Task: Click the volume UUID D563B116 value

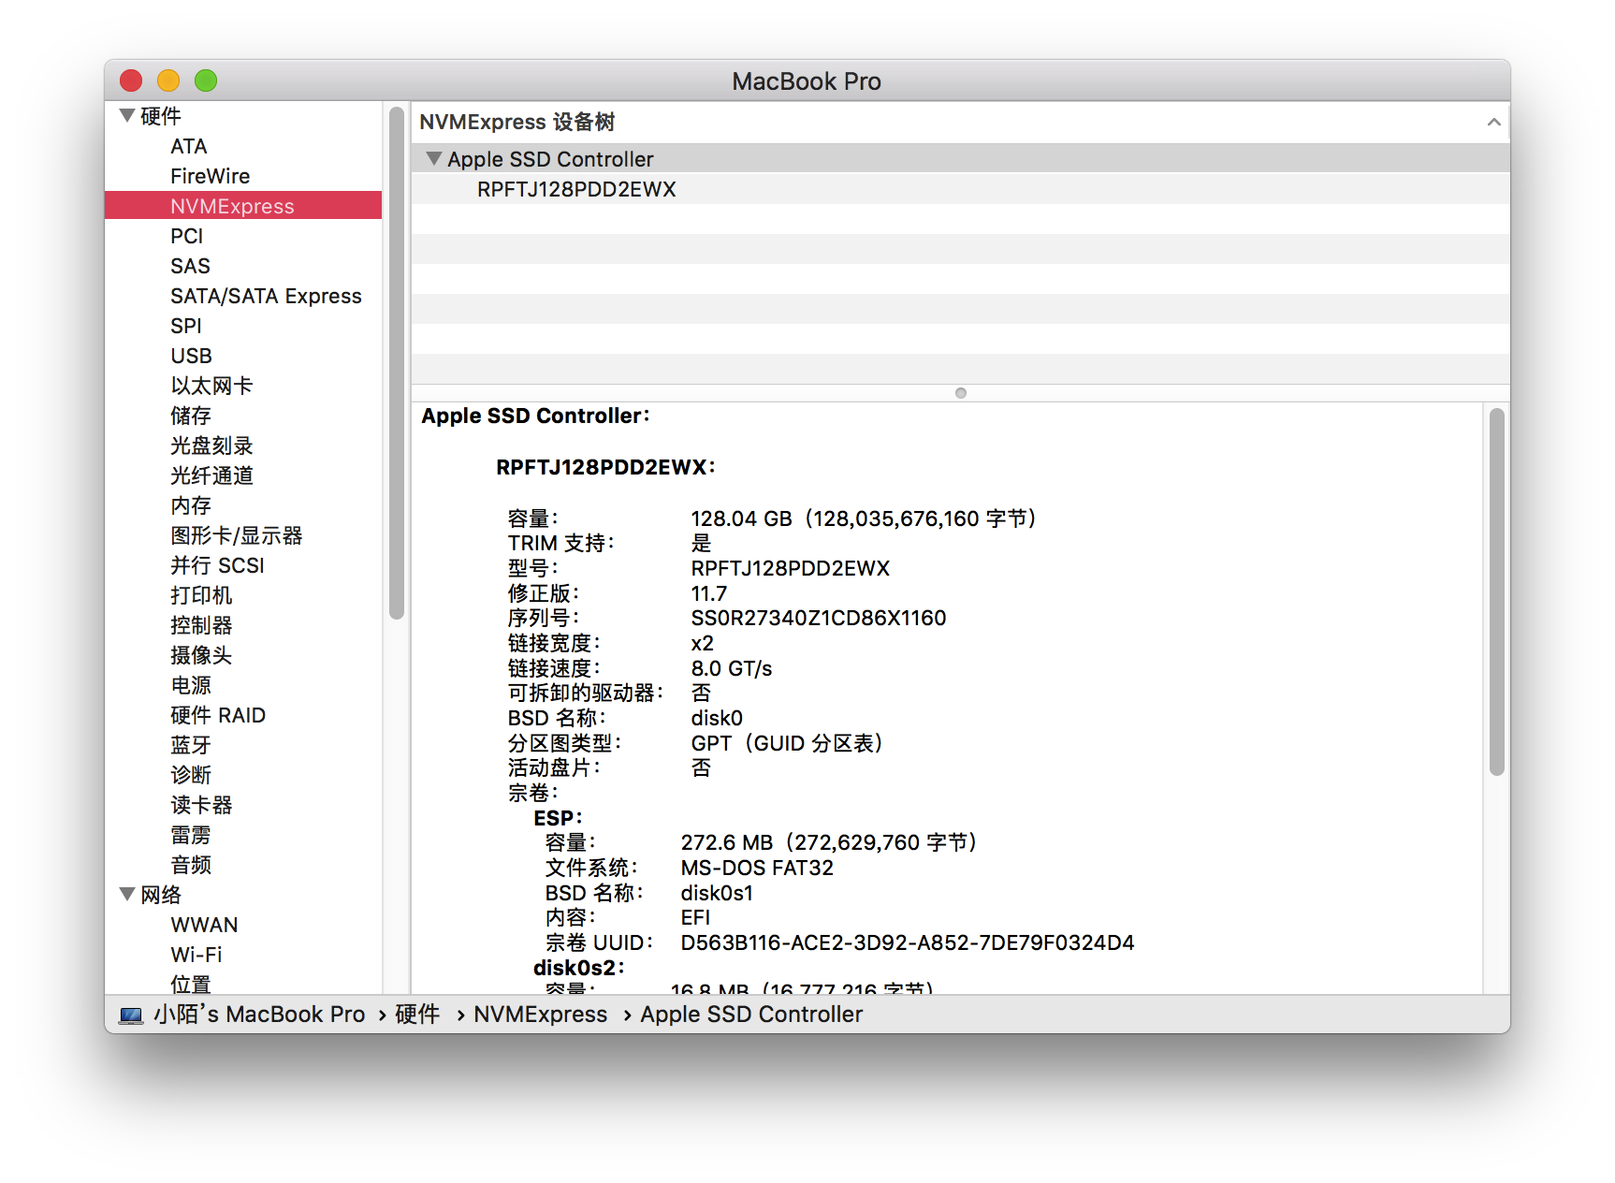Action: [908, 943]
